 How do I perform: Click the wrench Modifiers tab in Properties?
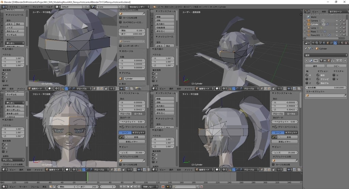tap(335, 43)
